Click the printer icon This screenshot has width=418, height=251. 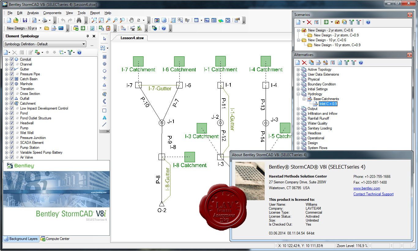point(45,20)
